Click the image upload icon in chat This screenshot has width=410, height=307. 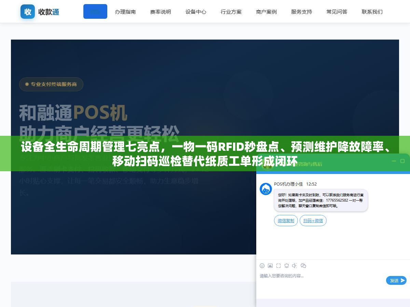(270, 266)
